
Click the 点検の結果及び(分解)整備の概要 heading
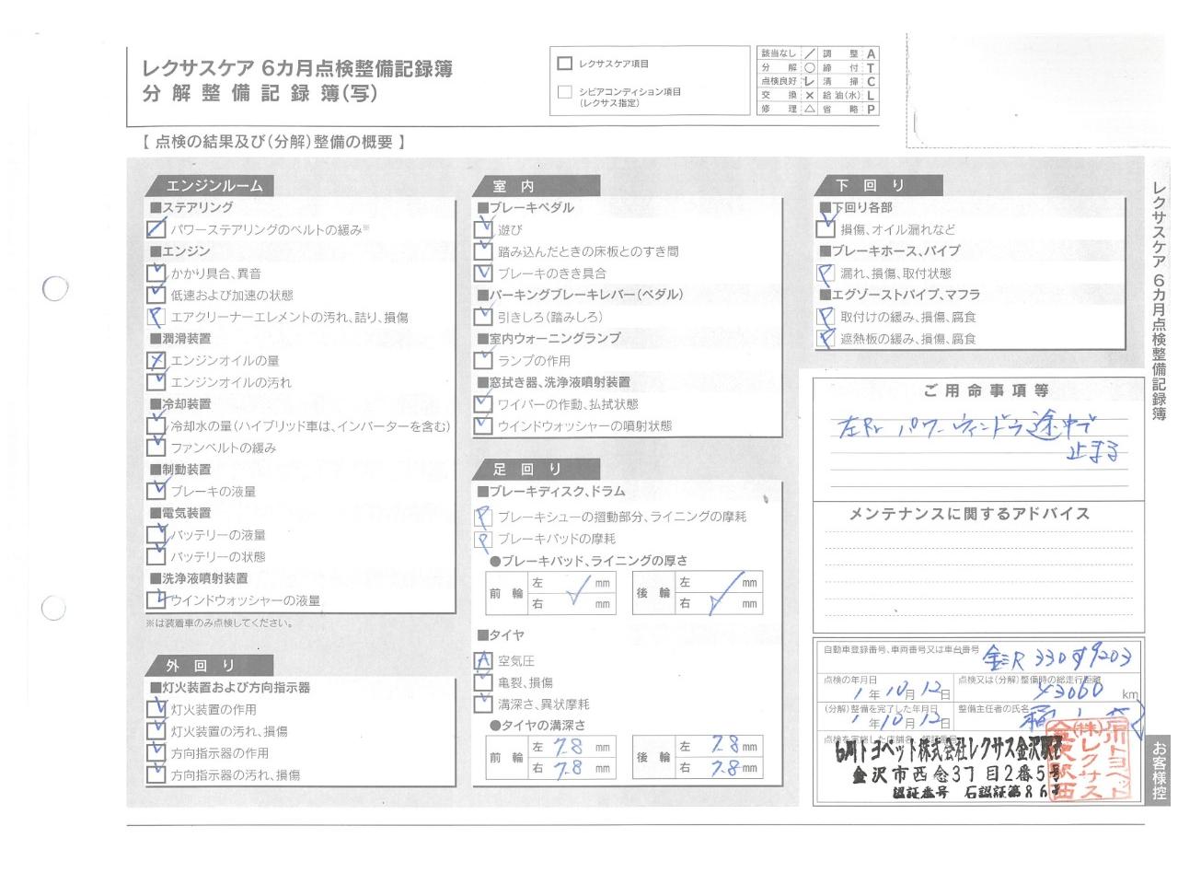273,142
